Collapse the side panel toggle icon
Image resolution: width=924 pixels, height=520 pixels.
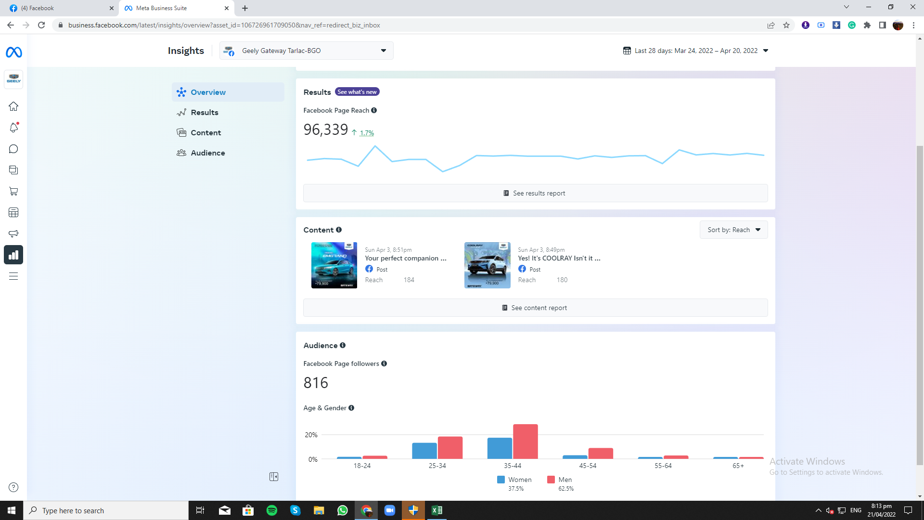(274, 477)
